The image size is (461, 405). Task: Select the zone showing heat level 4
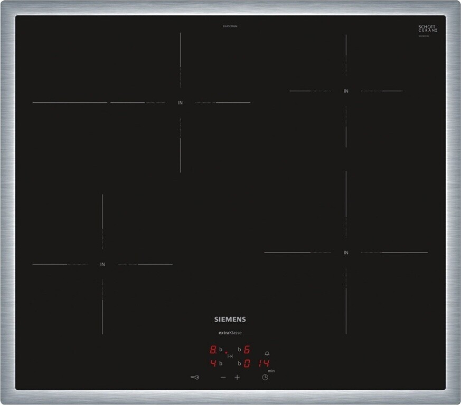pos(213,363)
